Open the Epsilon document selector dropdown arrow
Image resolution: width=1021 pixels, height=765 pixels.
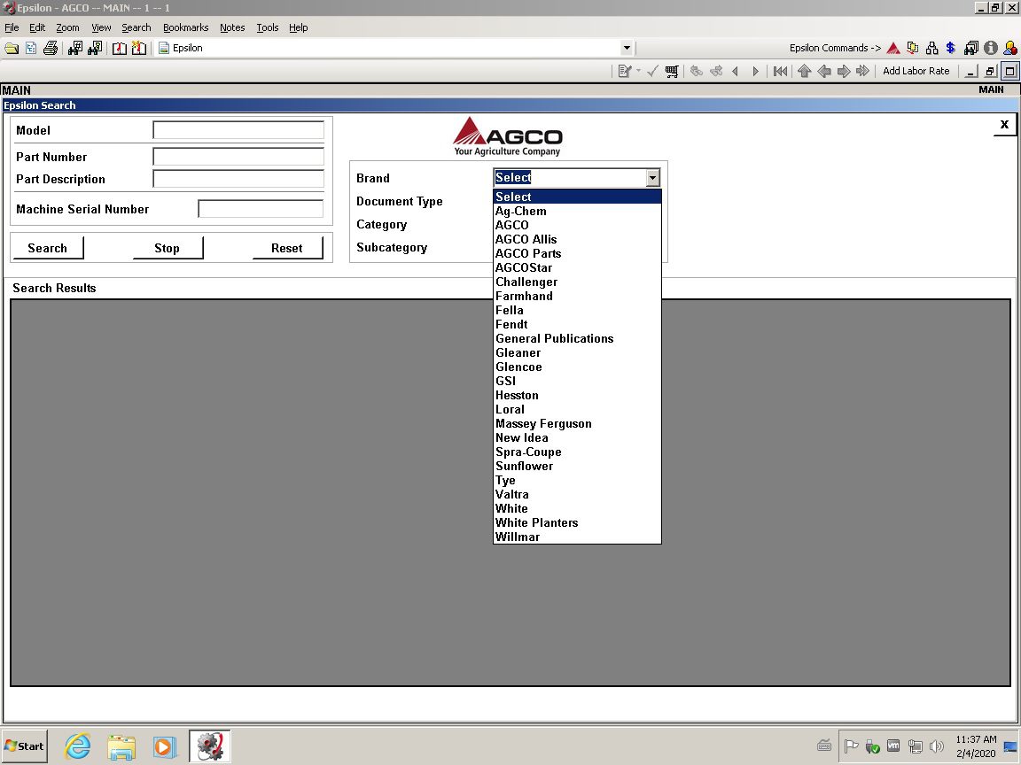pyautogui.click(x=627, y=48)
